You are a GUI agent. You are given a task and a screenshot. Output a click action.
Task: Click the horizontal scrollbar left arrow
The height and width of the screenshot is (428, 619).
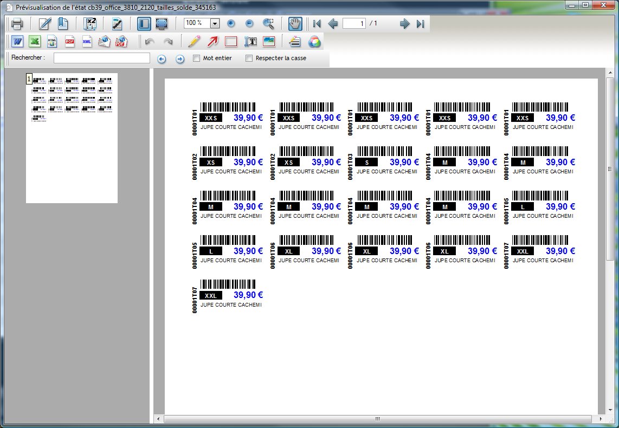point(158,419)
